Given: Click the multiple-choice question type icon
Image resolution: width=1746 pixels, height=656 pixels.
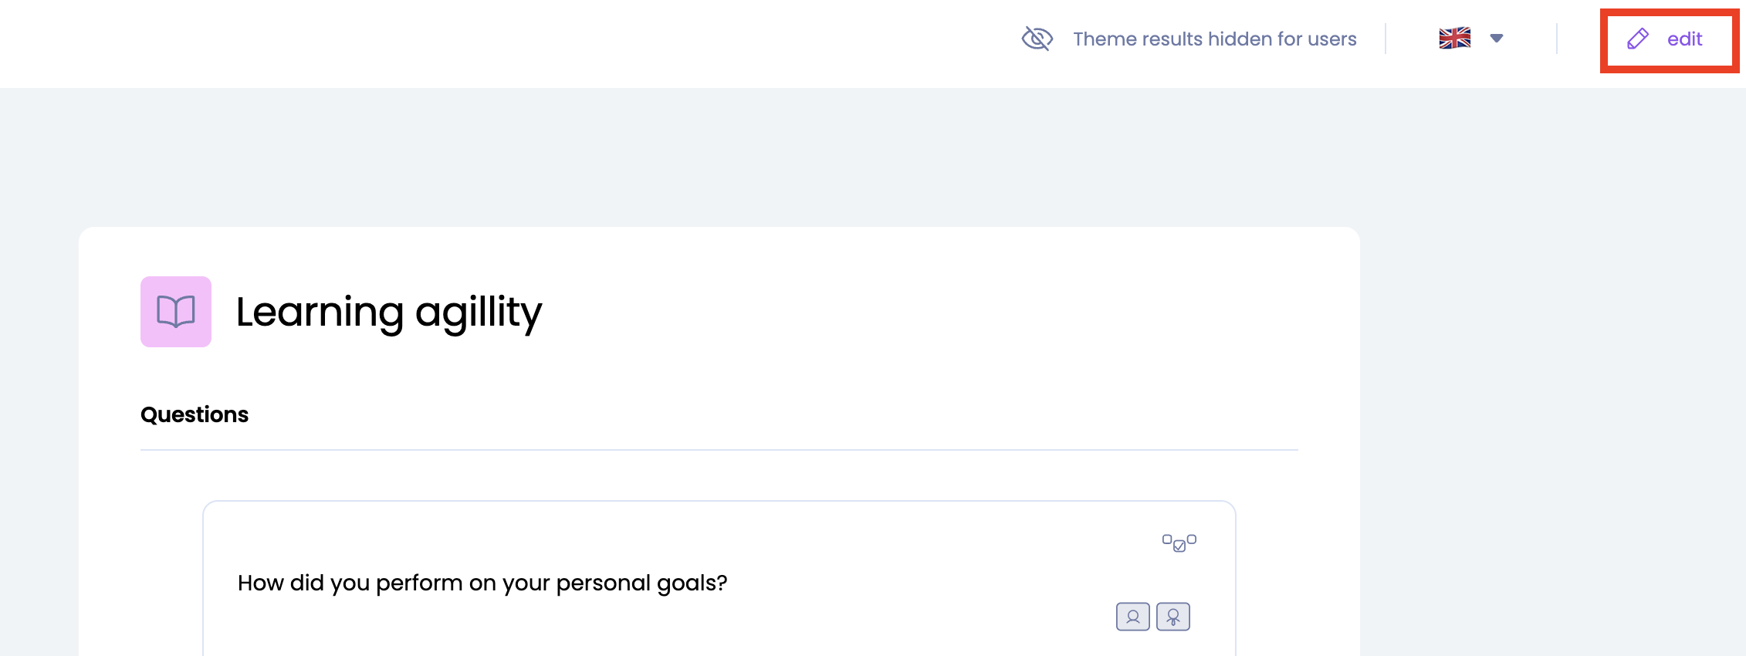Looking at the screenshot, I should click(x=1179, y=543).
